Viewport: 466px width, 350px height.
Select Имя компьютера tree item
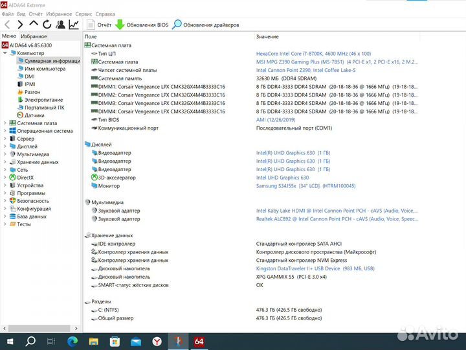click(x=41, y=69)
